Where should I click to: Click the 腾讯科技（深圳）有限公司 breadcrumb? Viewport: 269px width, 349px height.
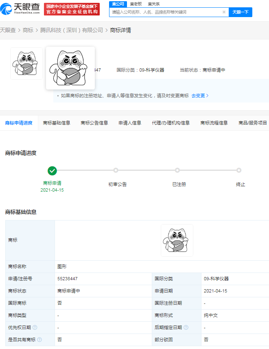(x=72, y=30)
